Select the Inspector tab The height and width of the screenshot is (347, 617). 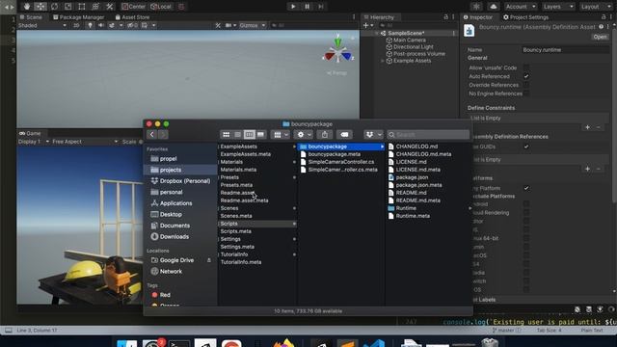point(478,17)
